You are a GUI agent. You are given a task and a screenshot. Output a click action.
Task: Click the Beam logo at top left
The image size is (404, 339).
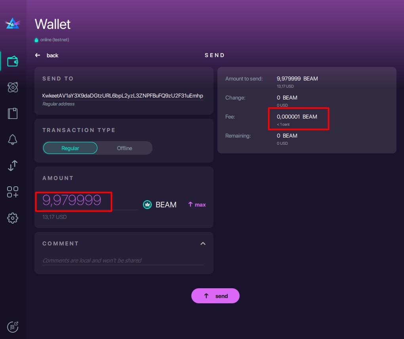click(12, 24)
